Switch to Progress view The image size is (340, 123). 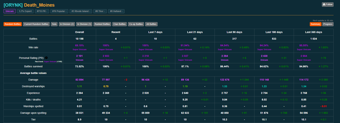pyautogui.click(x=328, y=24)
